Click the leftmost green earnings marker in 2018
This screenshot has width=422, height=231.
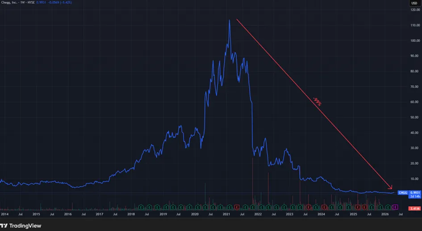[x=141, y=207]
